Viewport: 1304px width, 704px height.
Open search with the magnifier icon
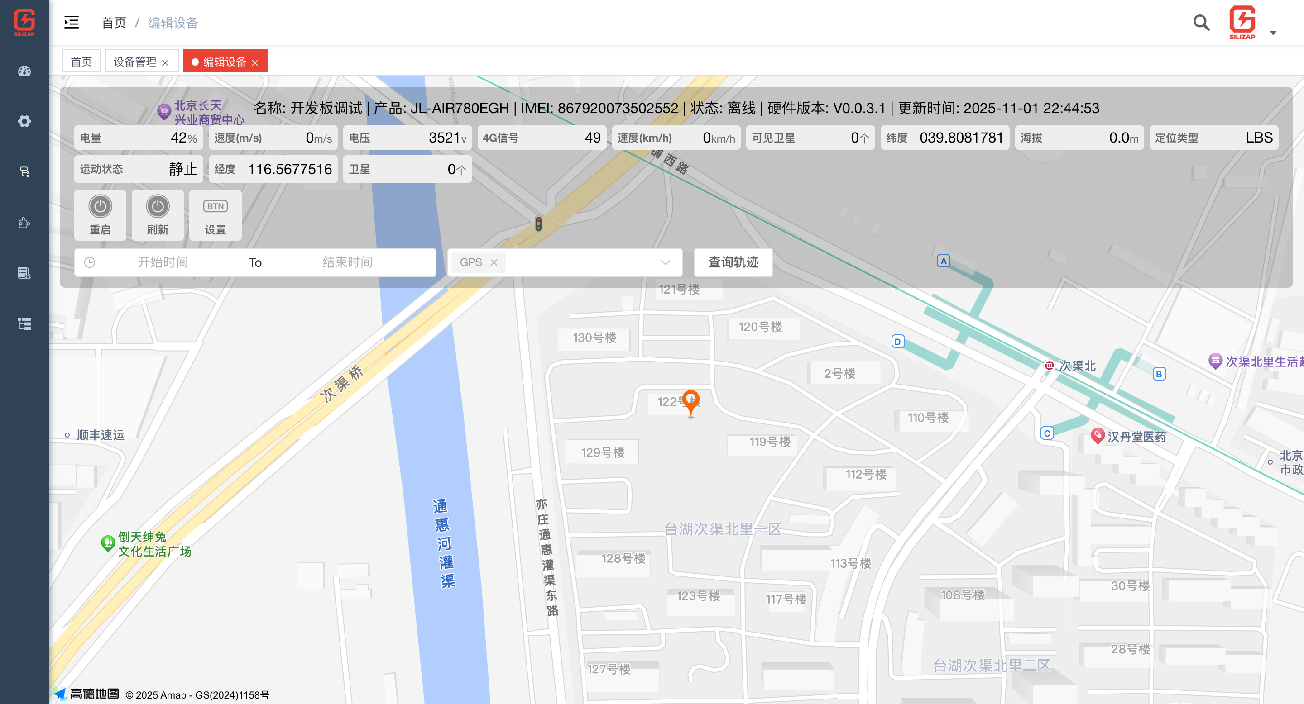(x=1201, y=23)
